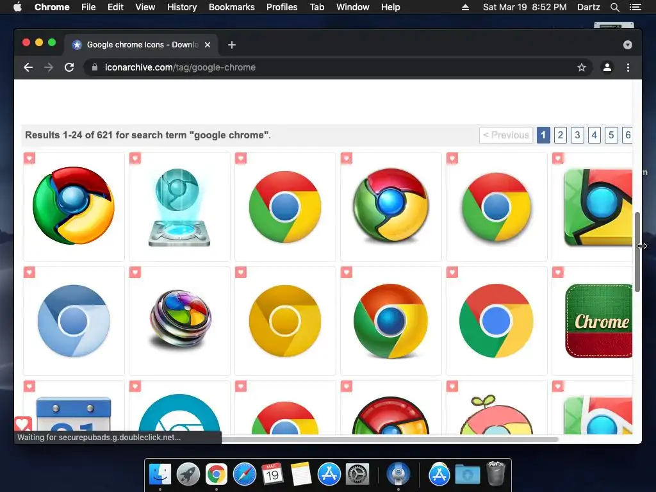Click the site lock icon in address bar
Viewport: 656px width, 492px height.
tap(95, 67)
